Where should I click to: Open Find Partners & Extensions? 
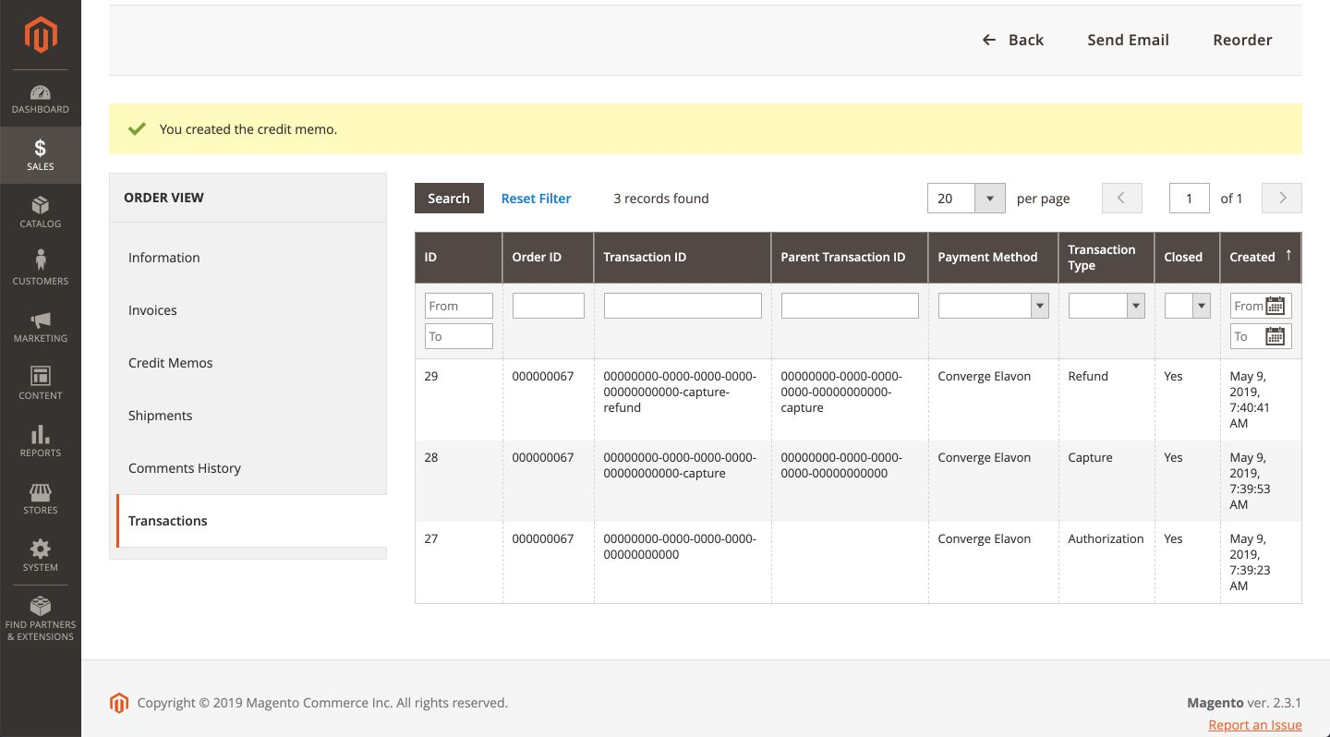click(x=41, y=619)
